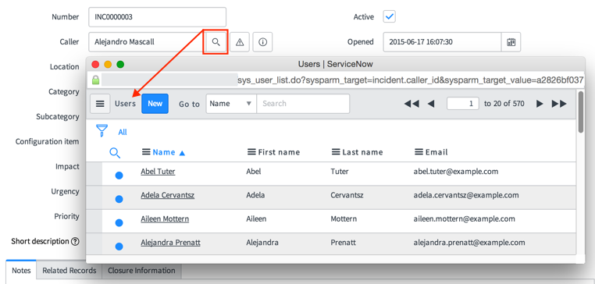Sort by the Email column header

(436, 152)
